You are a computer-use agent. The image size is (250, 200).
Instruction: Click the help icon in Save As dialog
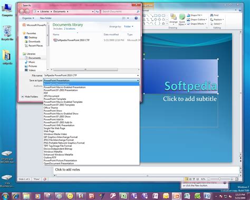click(136, 18)
